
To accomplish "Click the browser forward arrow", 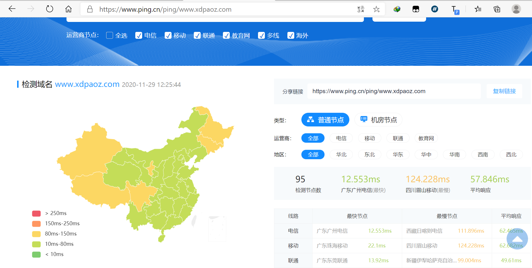I will (x=31, y=9).
